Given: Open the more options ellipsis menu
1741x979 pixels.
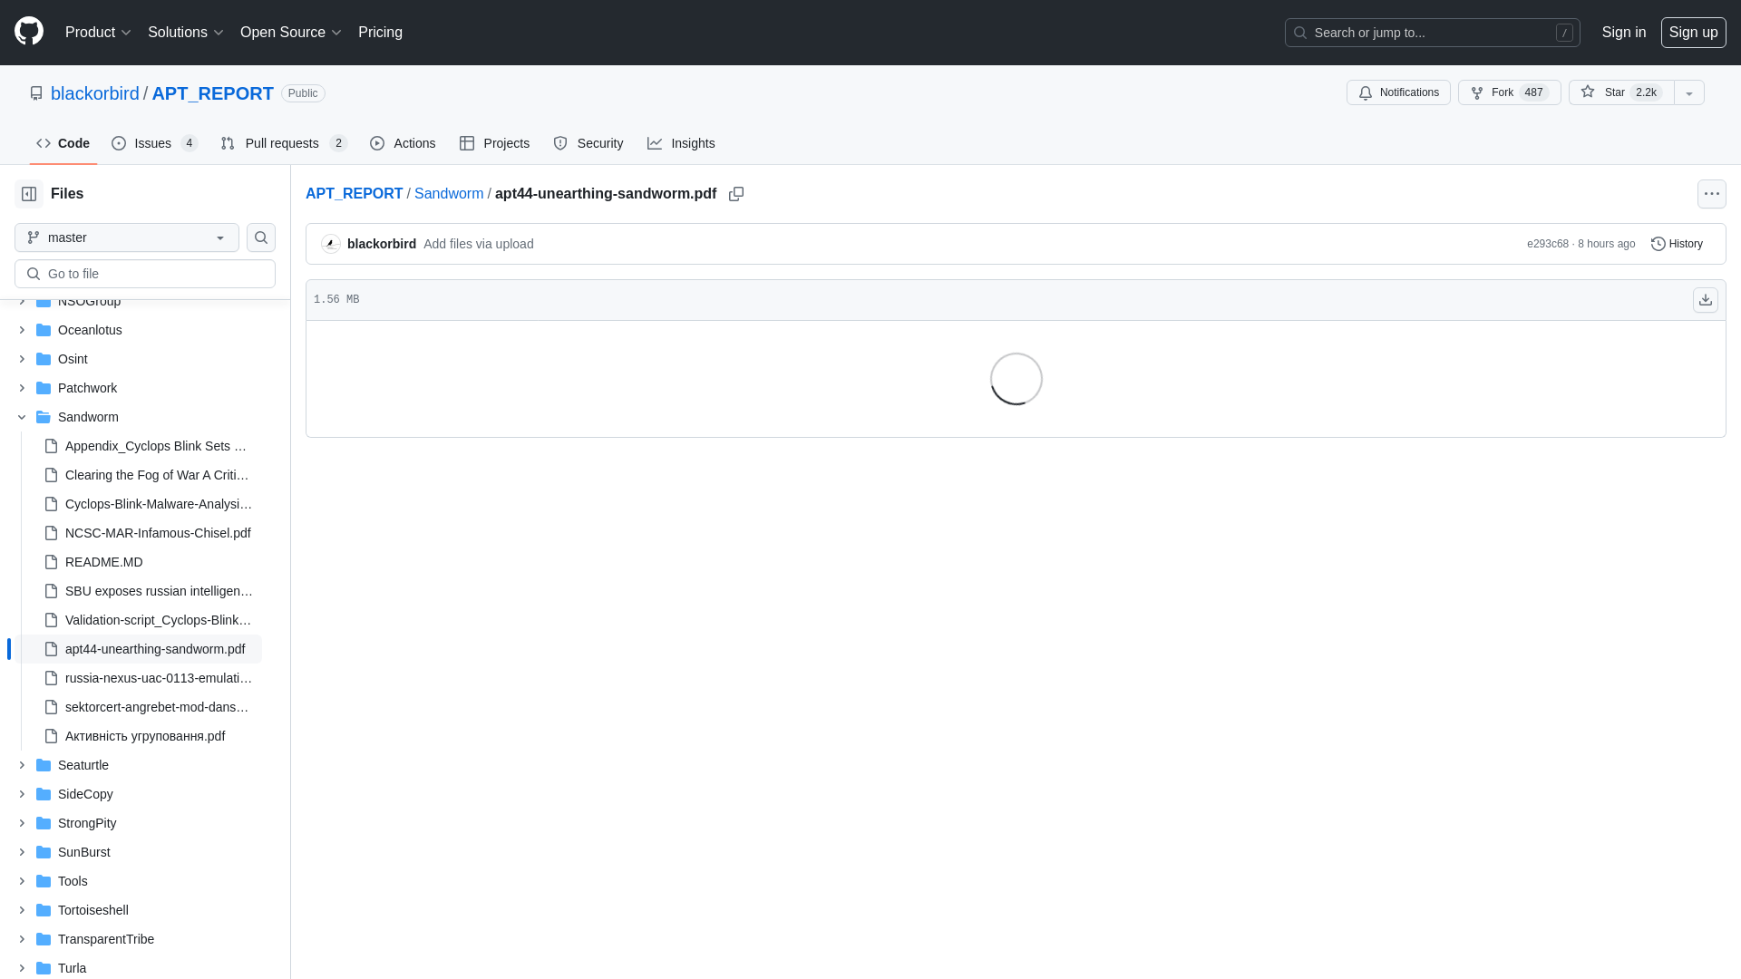Looking at the screenshot, I should point(1712,194).
